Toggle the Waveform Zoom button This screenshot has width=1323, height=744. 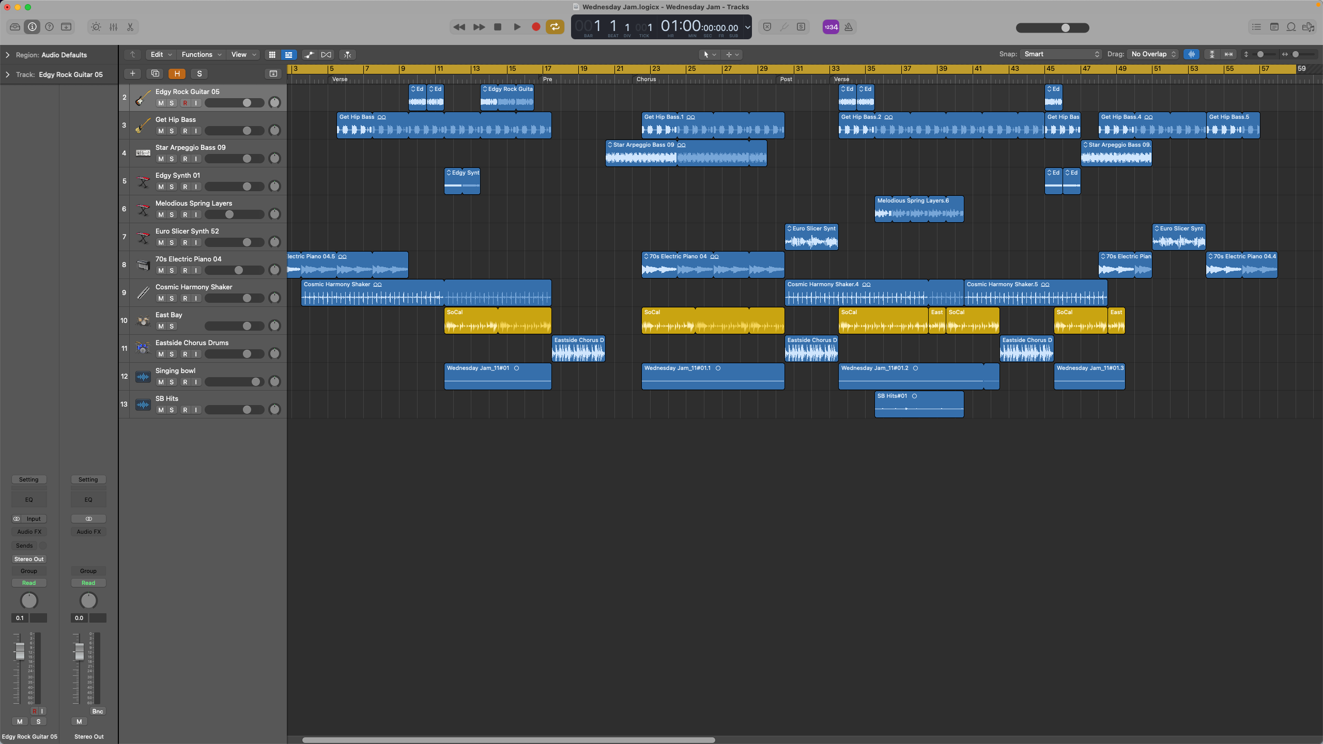1191,54
